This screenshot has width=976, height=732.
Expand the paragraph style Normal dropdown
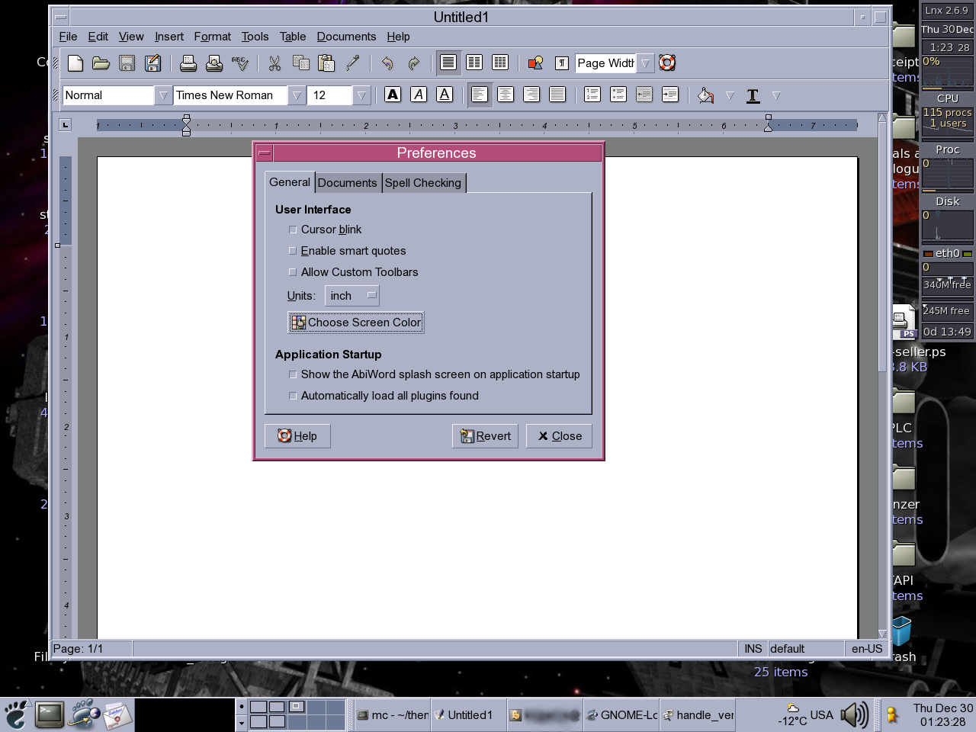point(162,95)
